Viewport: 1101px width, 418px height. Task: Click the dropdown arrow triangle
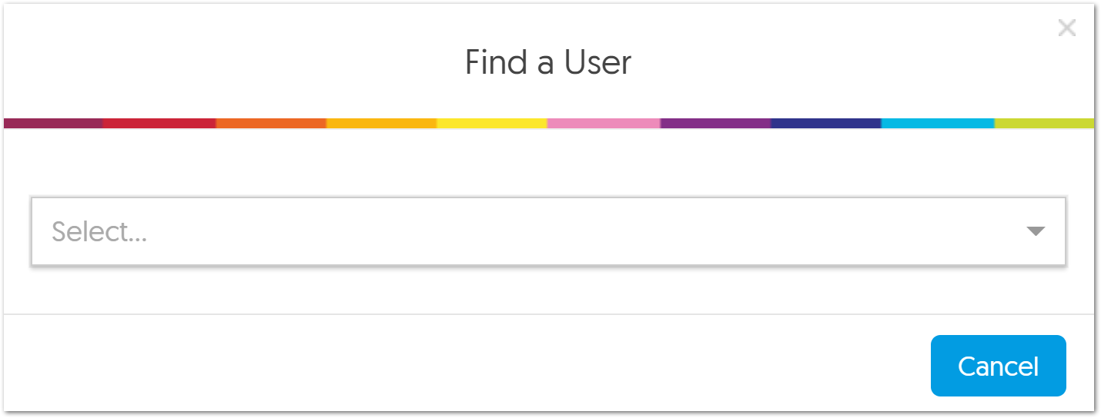(1036, 231)
